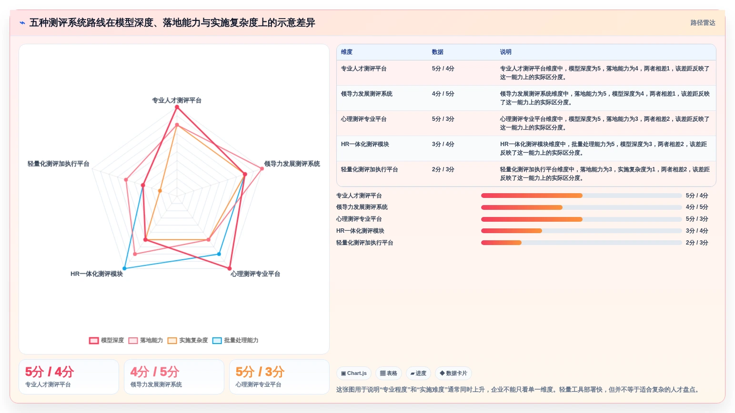Click the 轻量化测评加执行平台 progress bar
The height and width of the screenshot is (413, 735).
click(581, 243)
